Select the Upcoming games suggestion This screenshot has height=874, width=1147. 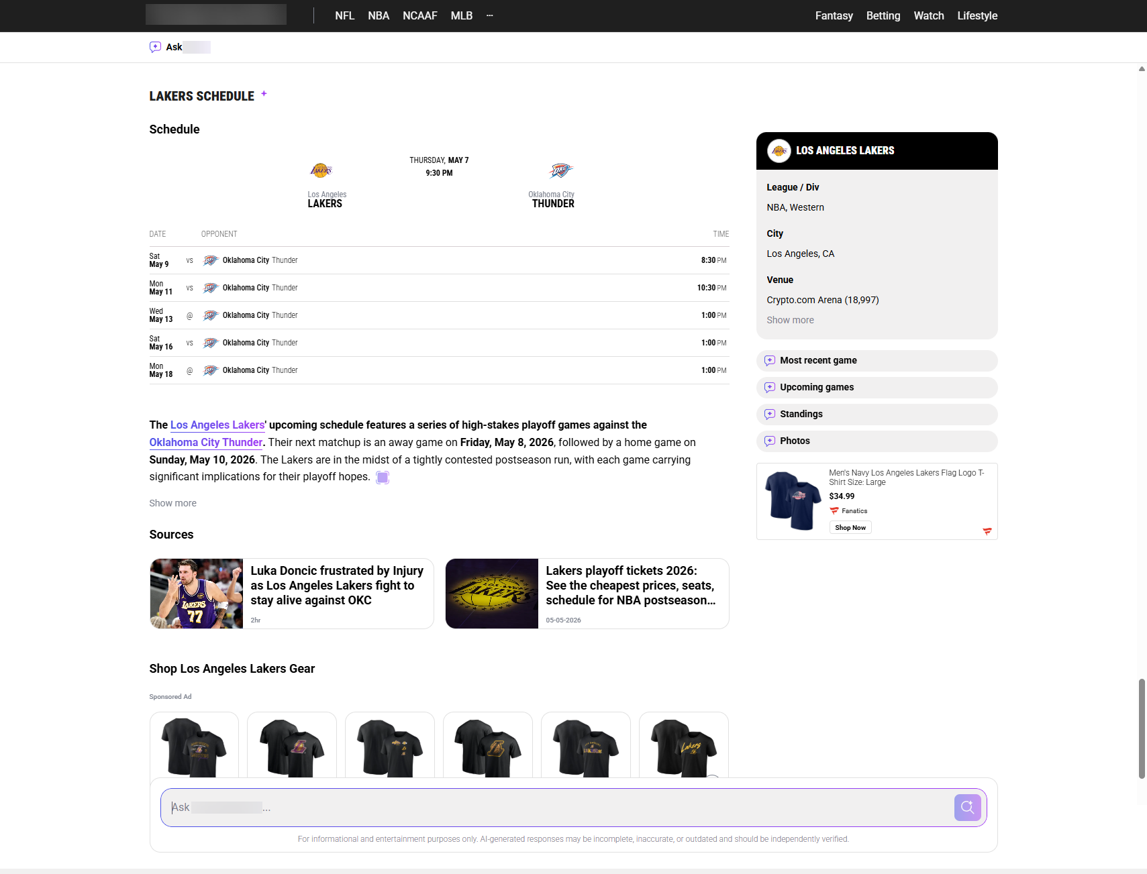pyautogui.click(x=877, y=387)
